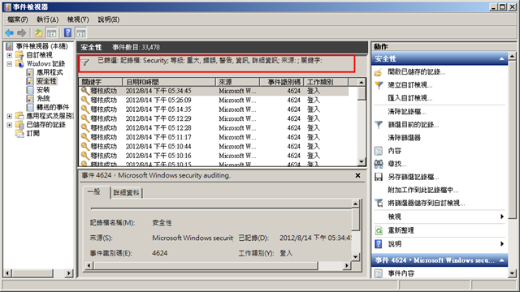The width and height of the screenshot is (520, 292).
Task: Click the blue Help question mark toolbar icon
Action: click(x=67, y=32)
